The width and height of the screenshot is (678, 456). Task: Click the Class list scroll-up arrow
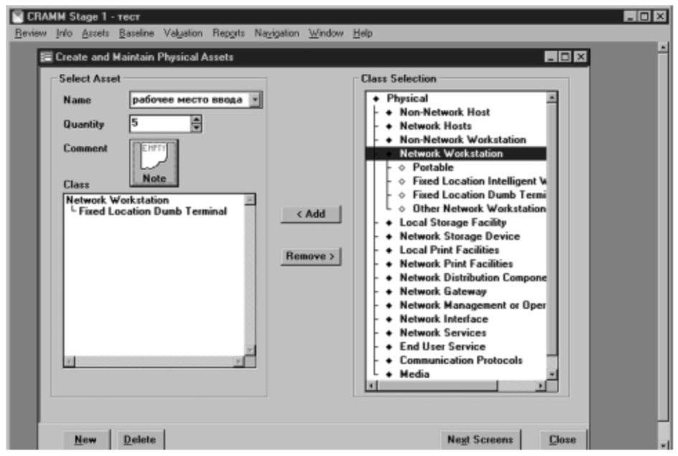pyautogui.click(x=250, y=200)
